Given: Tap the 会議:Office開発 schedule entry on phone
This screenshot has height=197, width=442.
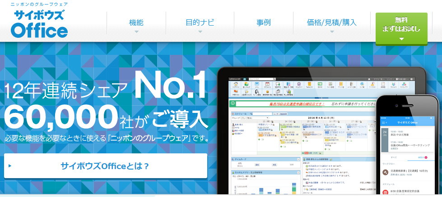Looking at the screenshot, I should (x=410, y=145).
